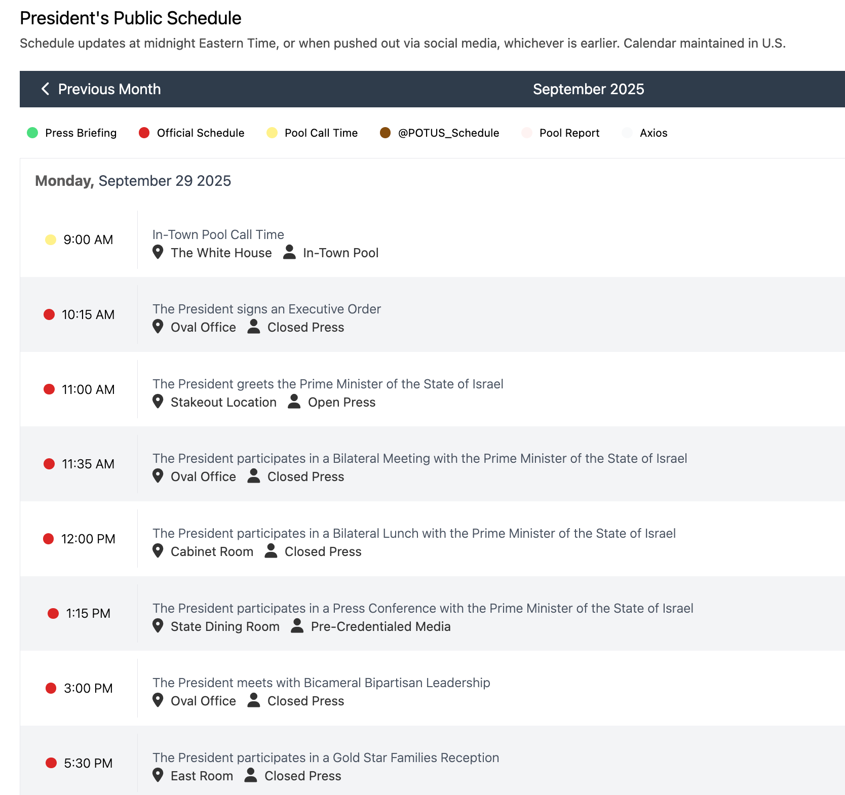Viewport: 845px width, 795px height.
Task: Click person icon beside Open Press
Action: point(294,402)
